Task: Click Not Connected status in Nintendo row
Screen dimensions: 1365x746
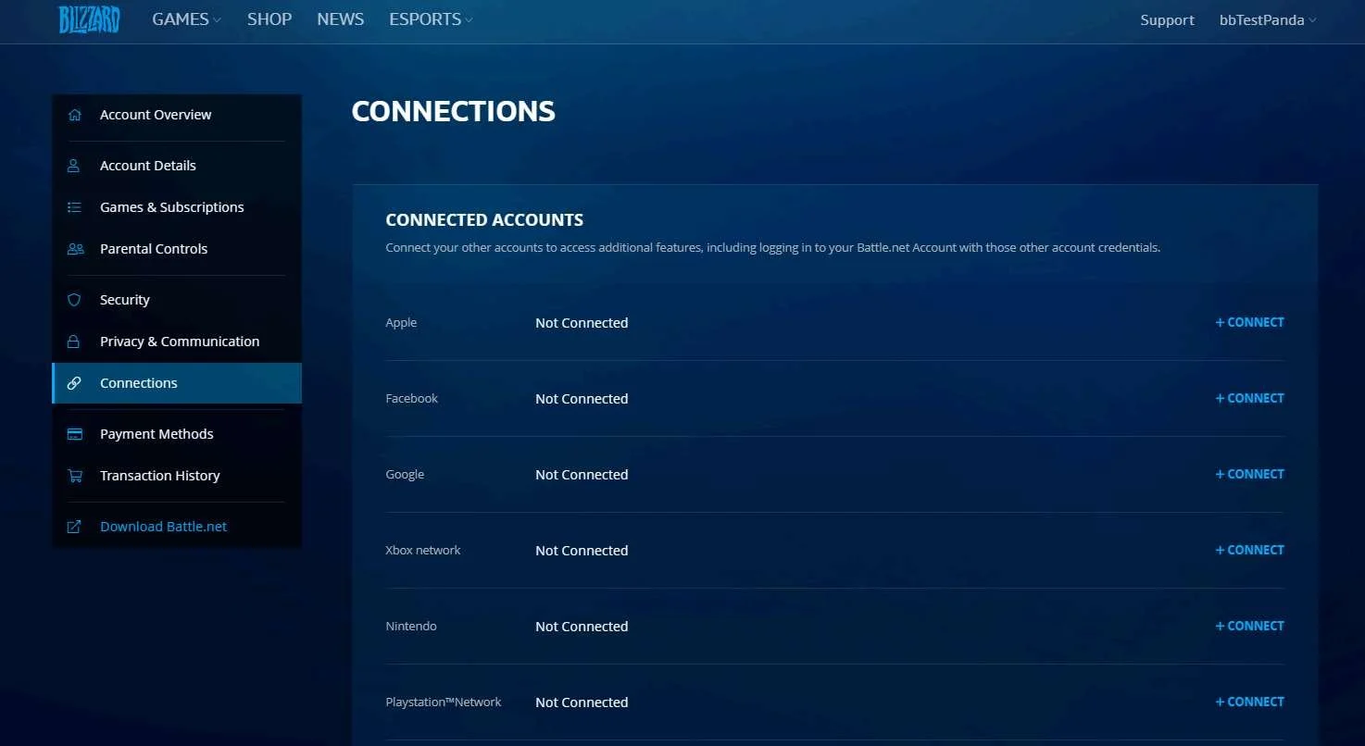Action: (582, 627)
